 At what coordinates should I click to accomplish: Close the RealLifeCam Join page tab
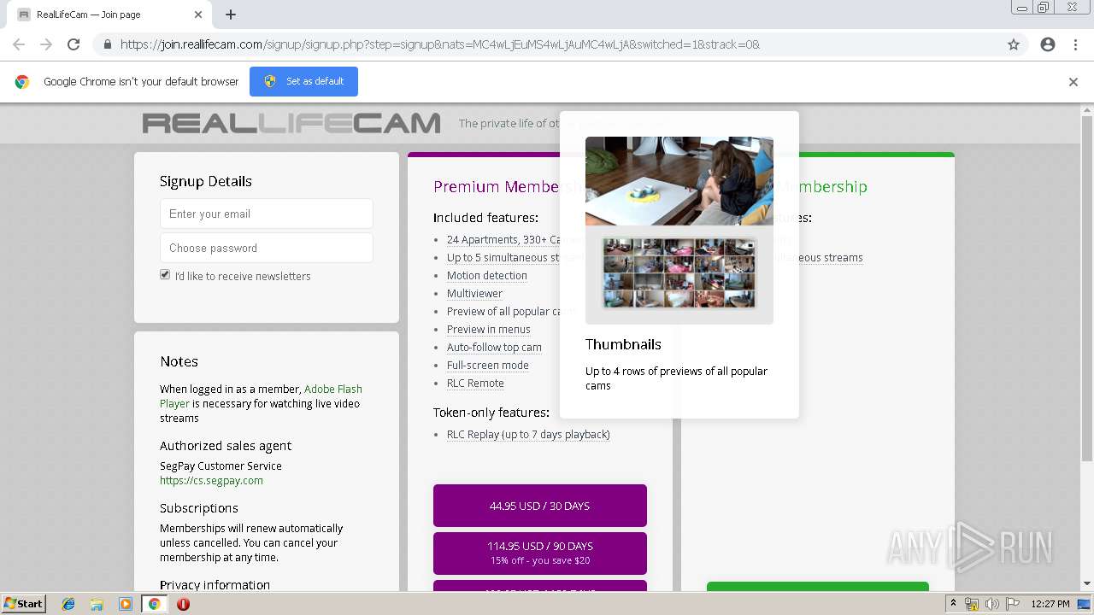[x=198, y=15]
